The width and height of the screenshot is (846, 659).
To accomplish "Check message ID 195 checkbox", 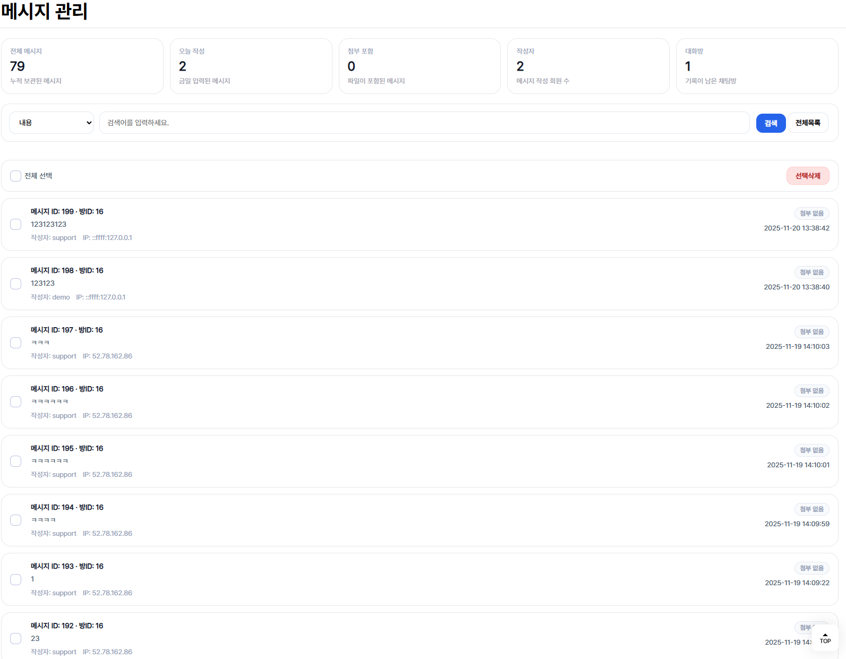I will click(x=16, y=461).
